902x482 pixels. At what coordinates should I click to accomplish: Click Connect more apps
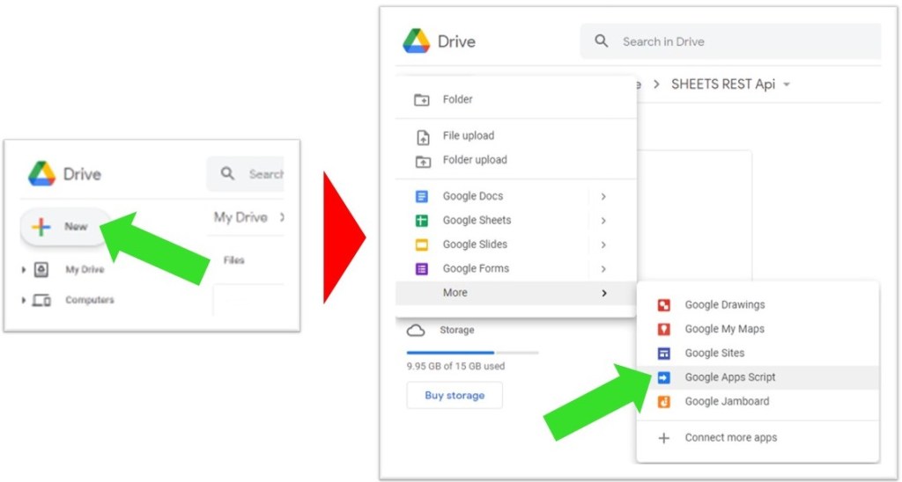730,438
